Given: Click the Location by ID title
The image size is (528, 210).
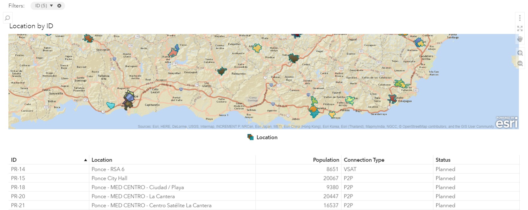Looking at the screenshot, I should 31,26.
